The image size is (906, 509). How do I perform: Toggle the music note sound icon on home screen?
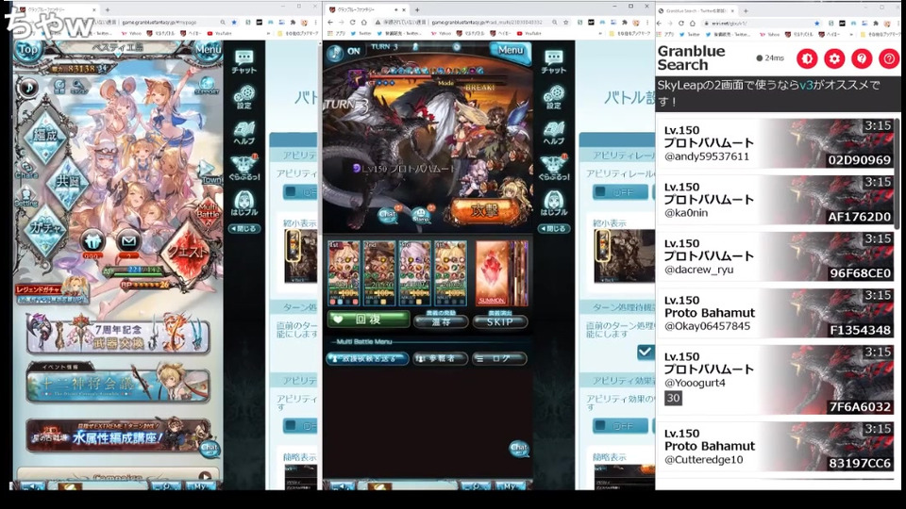(27, 88)
